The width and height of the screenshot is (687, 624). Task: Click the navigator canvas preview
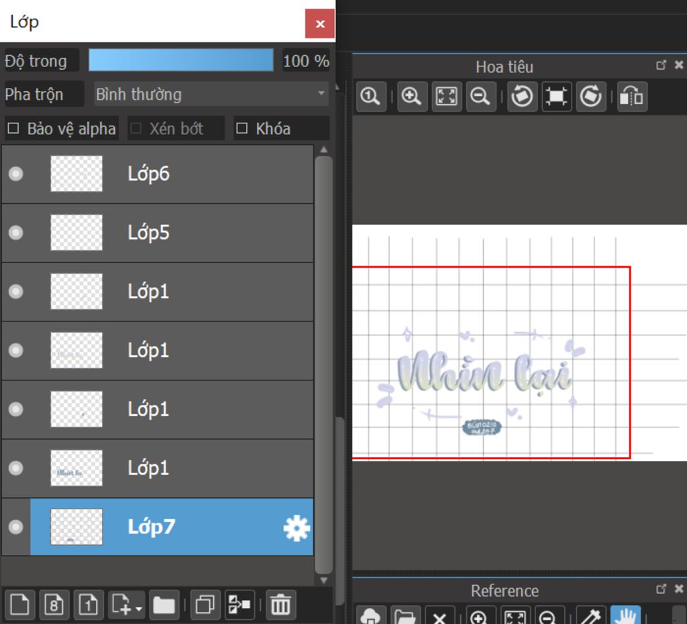click(520, 343)
